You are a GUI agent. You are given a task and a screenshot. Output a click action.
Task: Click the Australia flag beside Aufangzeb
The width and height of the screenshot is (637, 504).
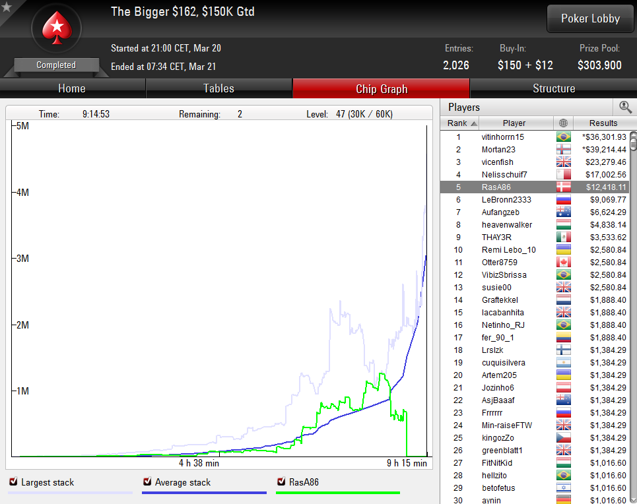coord(564,212)
